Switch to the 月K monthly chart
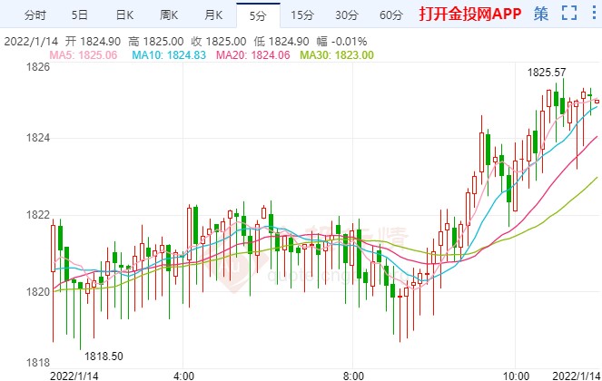The height and width of the screenshot is (381, 602). pos(214,15)
